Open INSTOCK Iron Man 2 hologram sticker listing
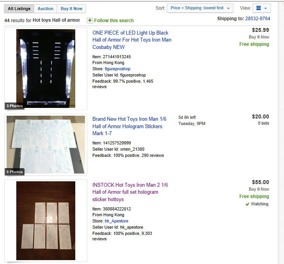The width and height of the screenshot is (284, 264). 130,192
